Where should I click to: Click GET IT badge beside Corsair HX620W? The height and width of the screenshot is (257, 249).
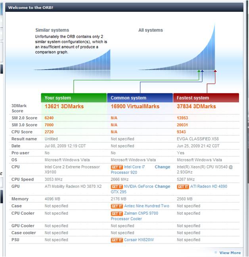(117, 240)
